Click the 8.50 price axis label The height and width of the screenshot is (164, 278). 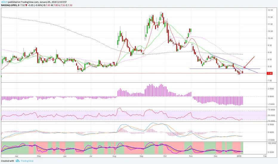click(x=270, y=60)
